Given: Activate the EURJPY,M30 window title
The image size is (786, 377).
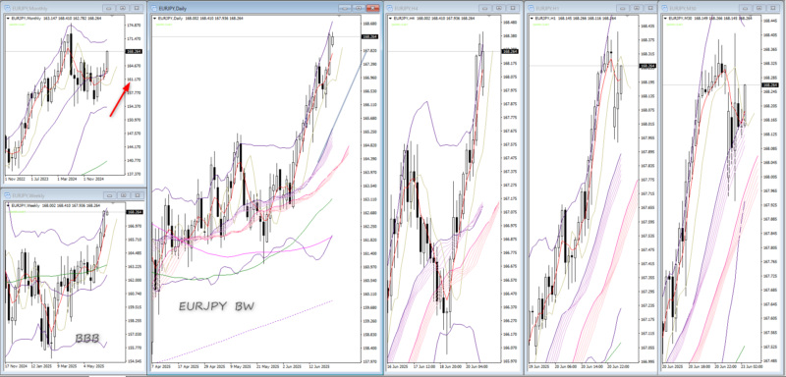Looking at the screenshot, I should coord(683,9).
